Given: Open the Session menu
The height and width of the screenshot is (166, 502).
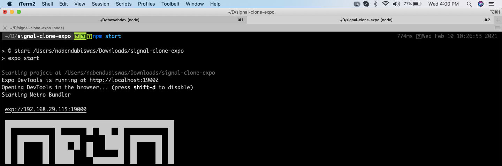Looking at the screenshot, I should [100, 4].
